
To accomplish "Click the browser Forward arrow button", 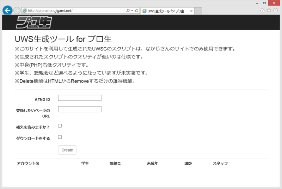I will [17, 11].
